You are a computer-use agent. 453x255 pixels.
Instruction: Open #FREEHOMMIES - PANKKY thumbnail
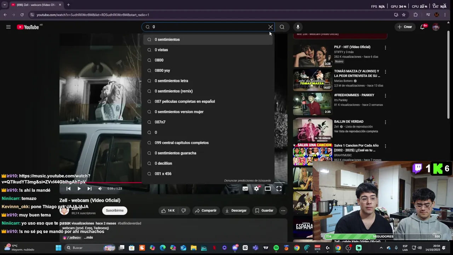point(312,104)
